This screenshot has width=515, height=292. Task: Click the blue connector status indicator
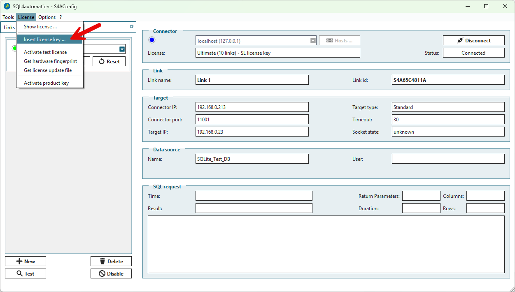tap(152, 40)
